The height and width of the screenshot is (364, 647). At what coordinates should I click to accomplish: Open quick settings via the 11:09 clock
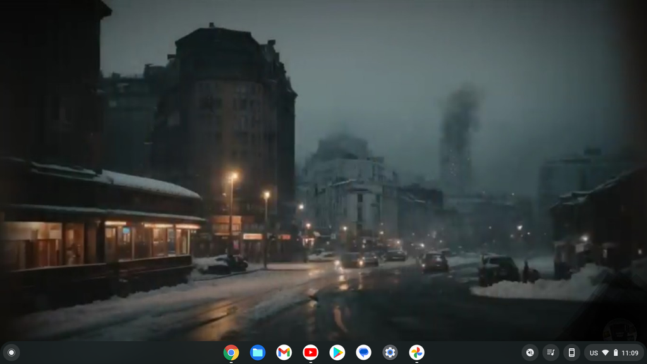click(630, 353)
